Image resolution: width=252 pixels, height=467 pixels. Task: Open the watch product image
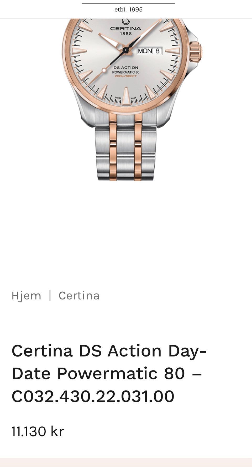132,99
